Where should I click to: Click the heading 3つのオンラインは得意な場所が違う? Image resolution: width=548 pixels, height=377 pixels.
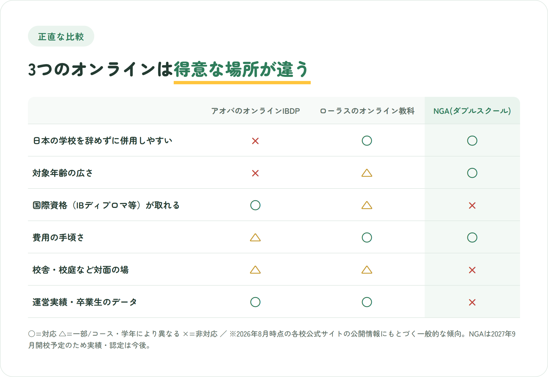click(169, 69)
